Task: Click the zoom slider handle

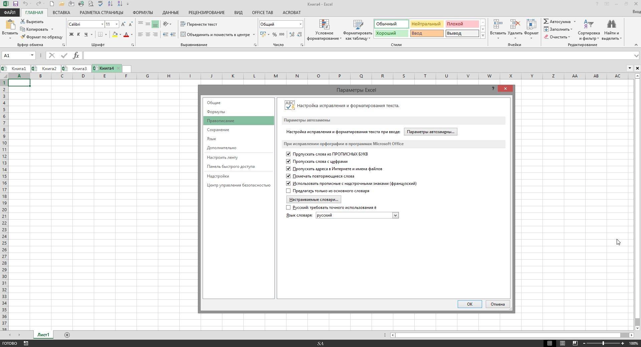Action: click(x=603, y=343)
